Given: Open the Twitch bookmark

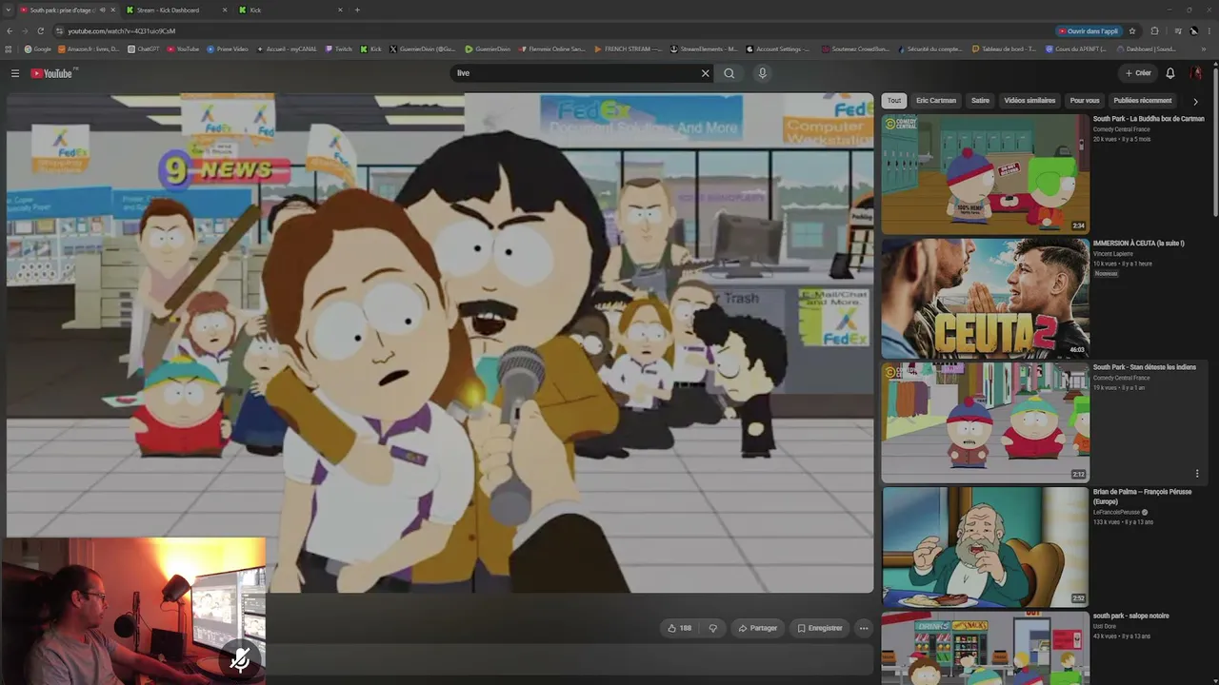Looking at the screenshot, I should [x=338, y=49].
